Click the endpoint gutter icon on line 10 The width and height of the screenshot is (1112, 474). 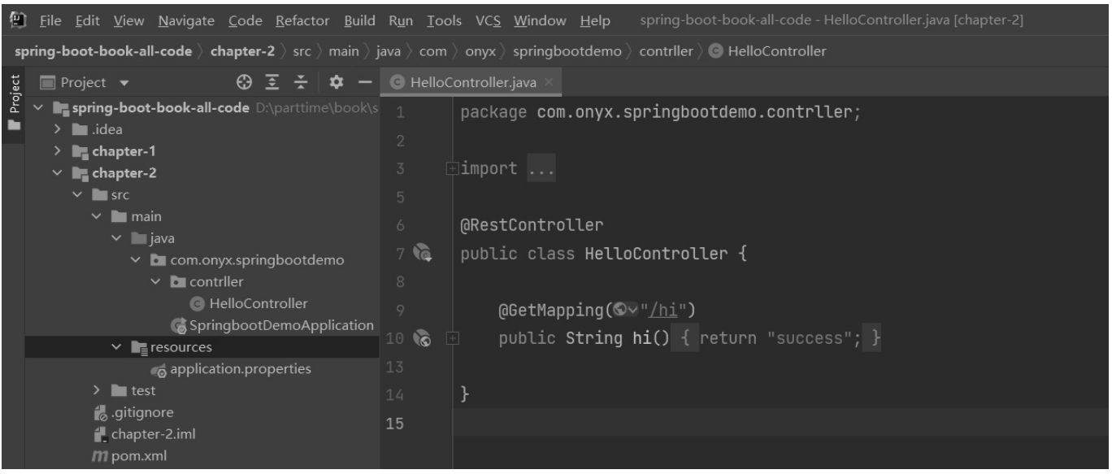point(422,337)
